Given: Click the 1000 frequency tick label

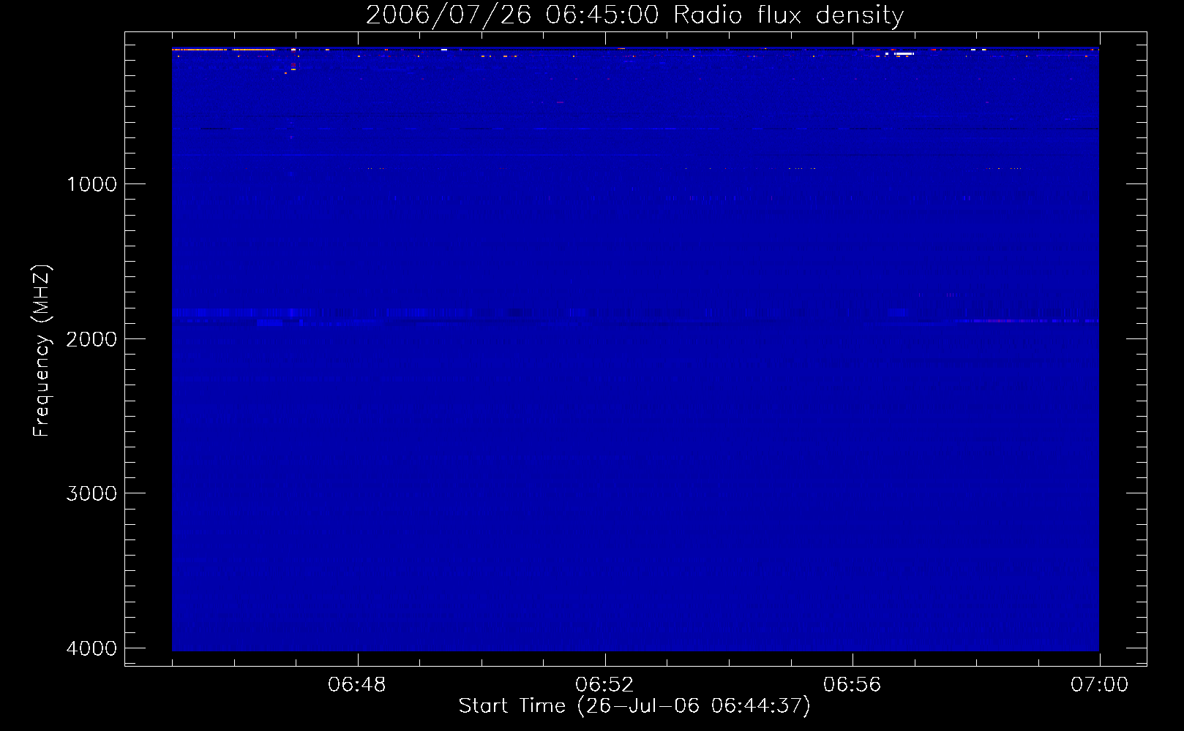Looking at the screenshot, I should (x=91, y=184).
